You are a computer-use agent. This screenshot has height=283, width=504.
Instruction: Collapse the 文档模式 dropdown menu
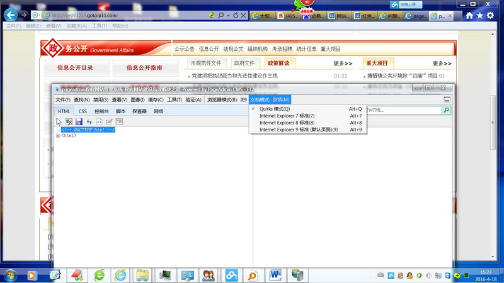pos(270,99)
